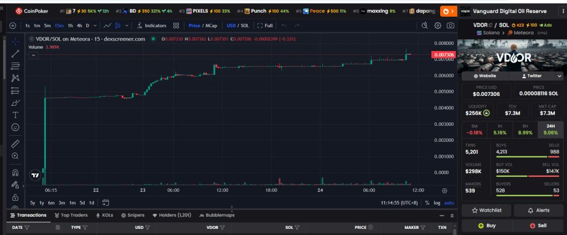
Task: Select the 5m time interval
Action: click(48, 25)
